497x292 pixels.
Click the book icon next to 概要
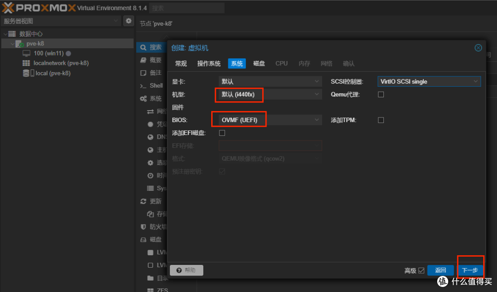coord(143,60)
